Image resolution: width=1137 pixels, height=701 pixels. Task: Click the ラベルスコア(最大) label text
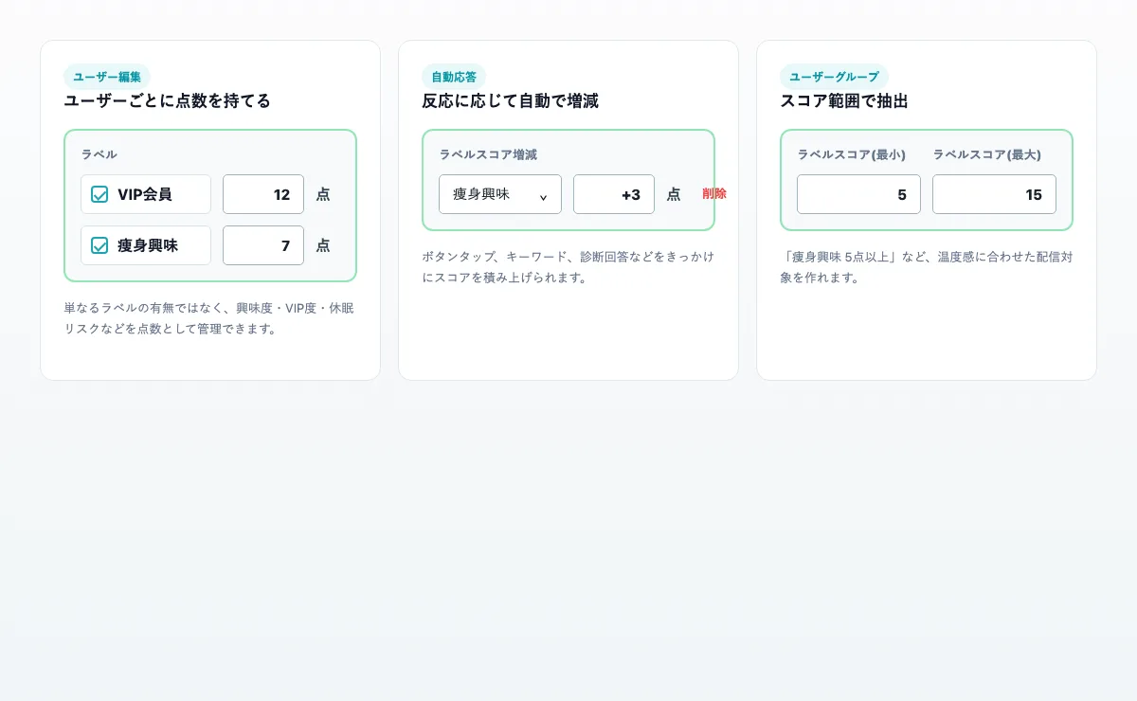pyautogui.click(x=987, y=154)
